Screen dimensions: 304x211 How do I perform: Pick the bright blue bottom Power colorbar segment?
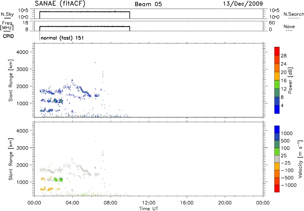[277, 109]
